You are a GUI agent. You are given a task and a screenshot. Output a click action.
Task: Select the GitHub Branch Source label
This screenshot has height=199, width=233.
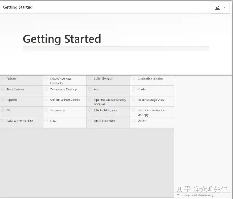(x=65, y=100)
